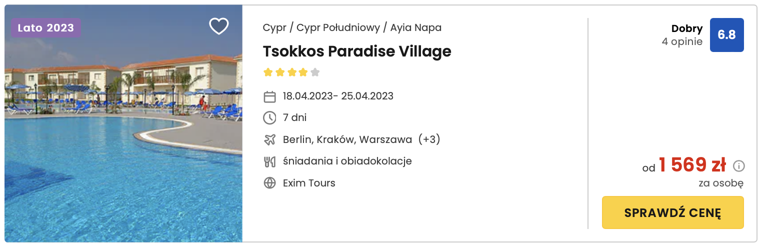Image resolution: width=760 pixels, height=244 pixels.
Task: Open the hotel pool photo thumbnail
Action: (123, 123)
